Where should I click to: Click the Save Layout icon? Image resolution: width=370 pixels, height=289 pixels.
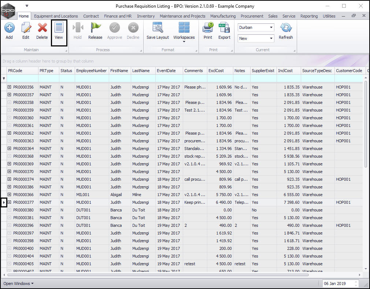point(158,28)
